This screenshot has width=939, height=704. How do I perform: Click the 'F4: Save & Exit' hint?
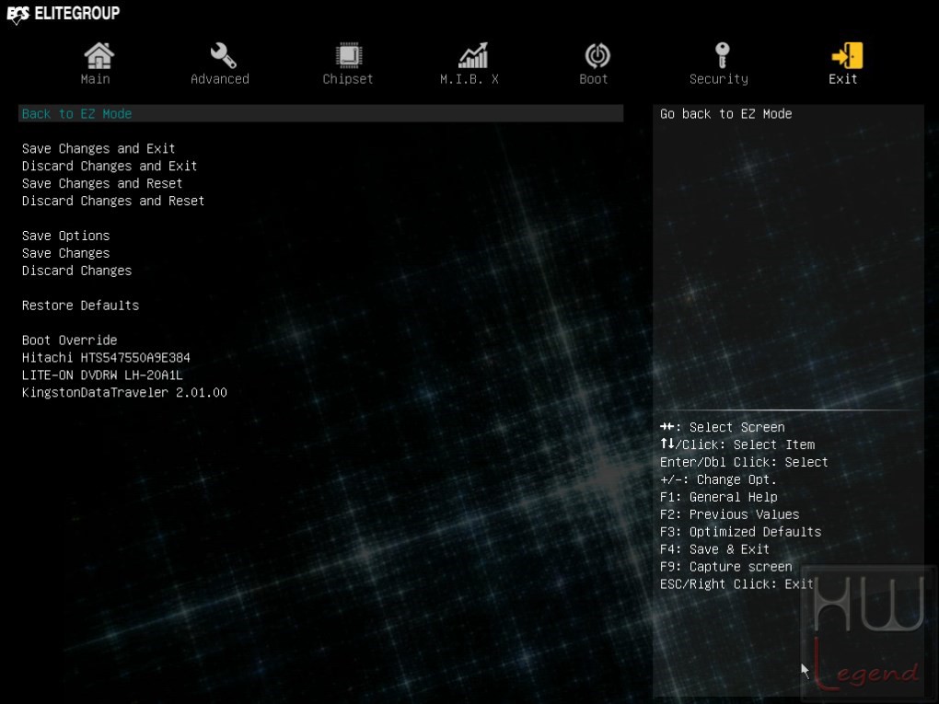click(x=715, y=549)
